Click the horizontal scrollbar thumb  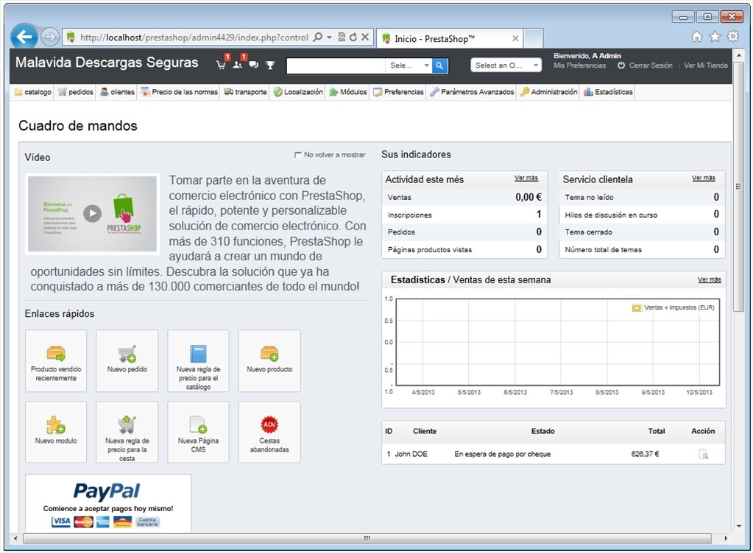[367, 538]
